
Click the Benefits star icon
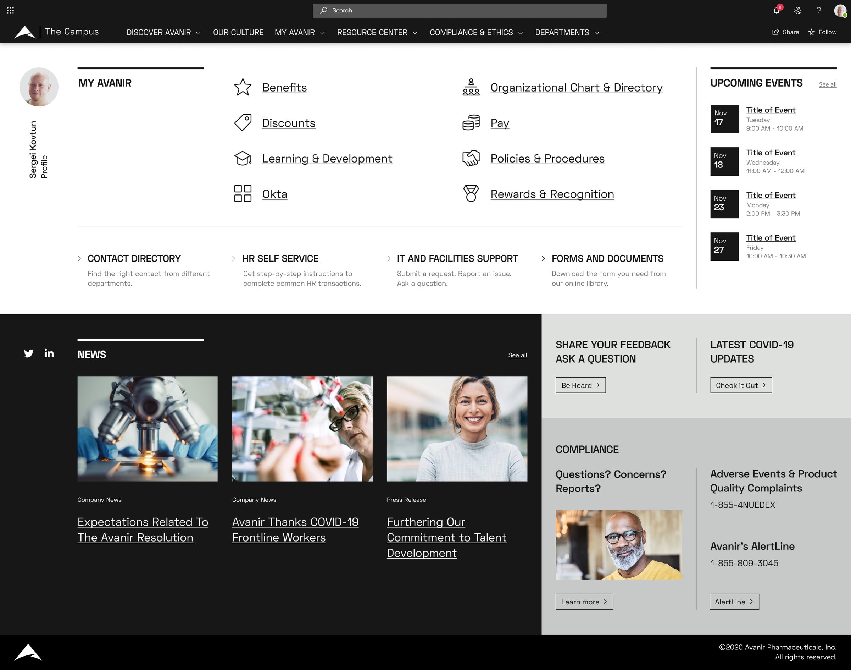point(243,87)
